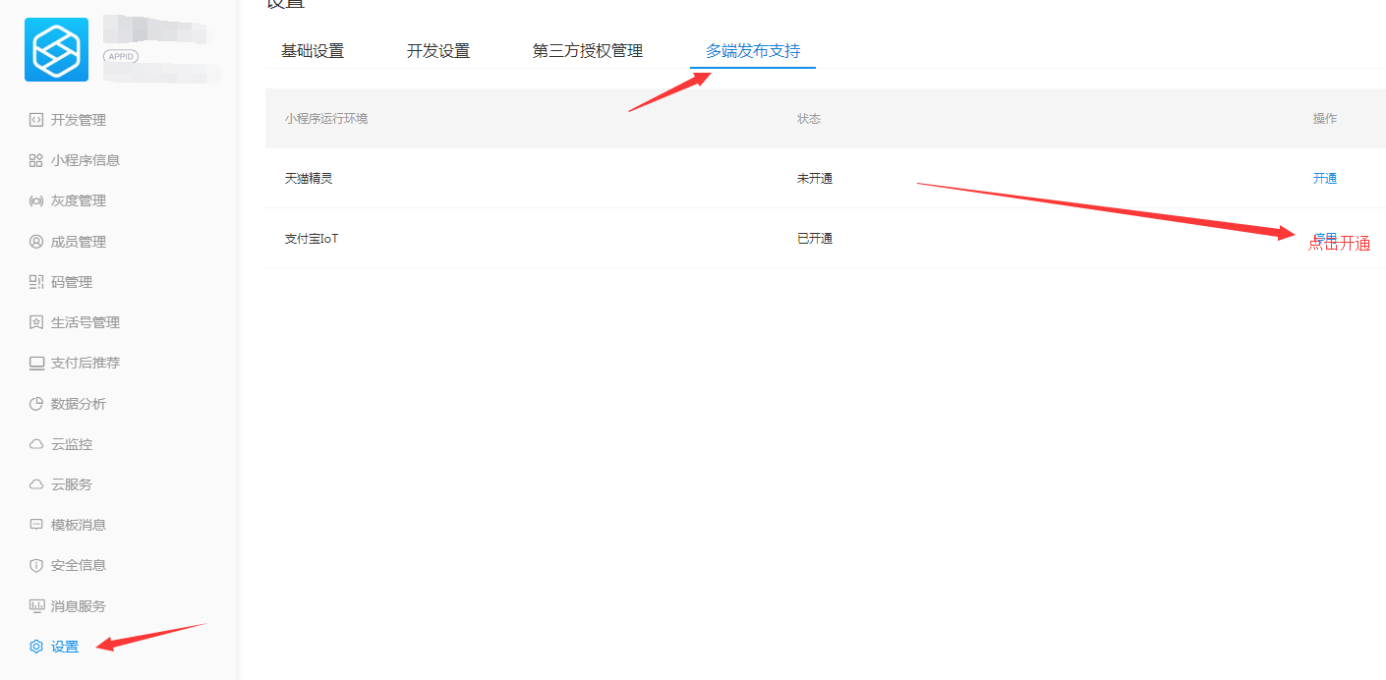Click the blue action link in the 支付宝IoT row
The height and width of the screenshot is (680, 1386).
[1325, 239]
